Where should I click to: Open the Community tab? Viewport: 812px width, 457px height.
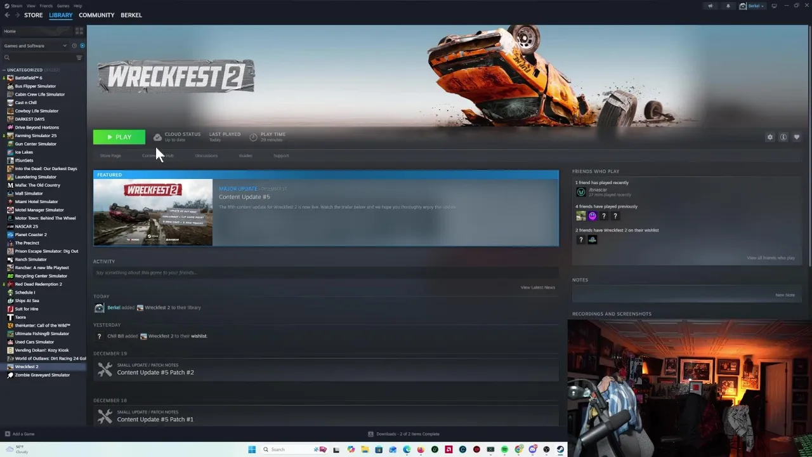96,15
